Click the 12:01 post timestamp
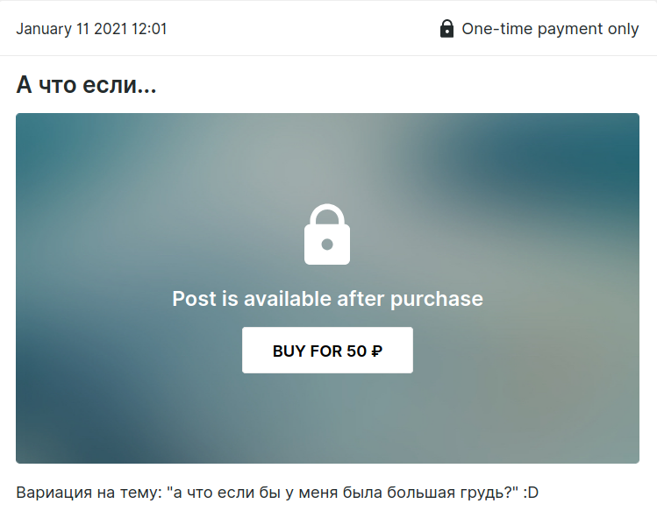657x525 pixels. (149, 29)
